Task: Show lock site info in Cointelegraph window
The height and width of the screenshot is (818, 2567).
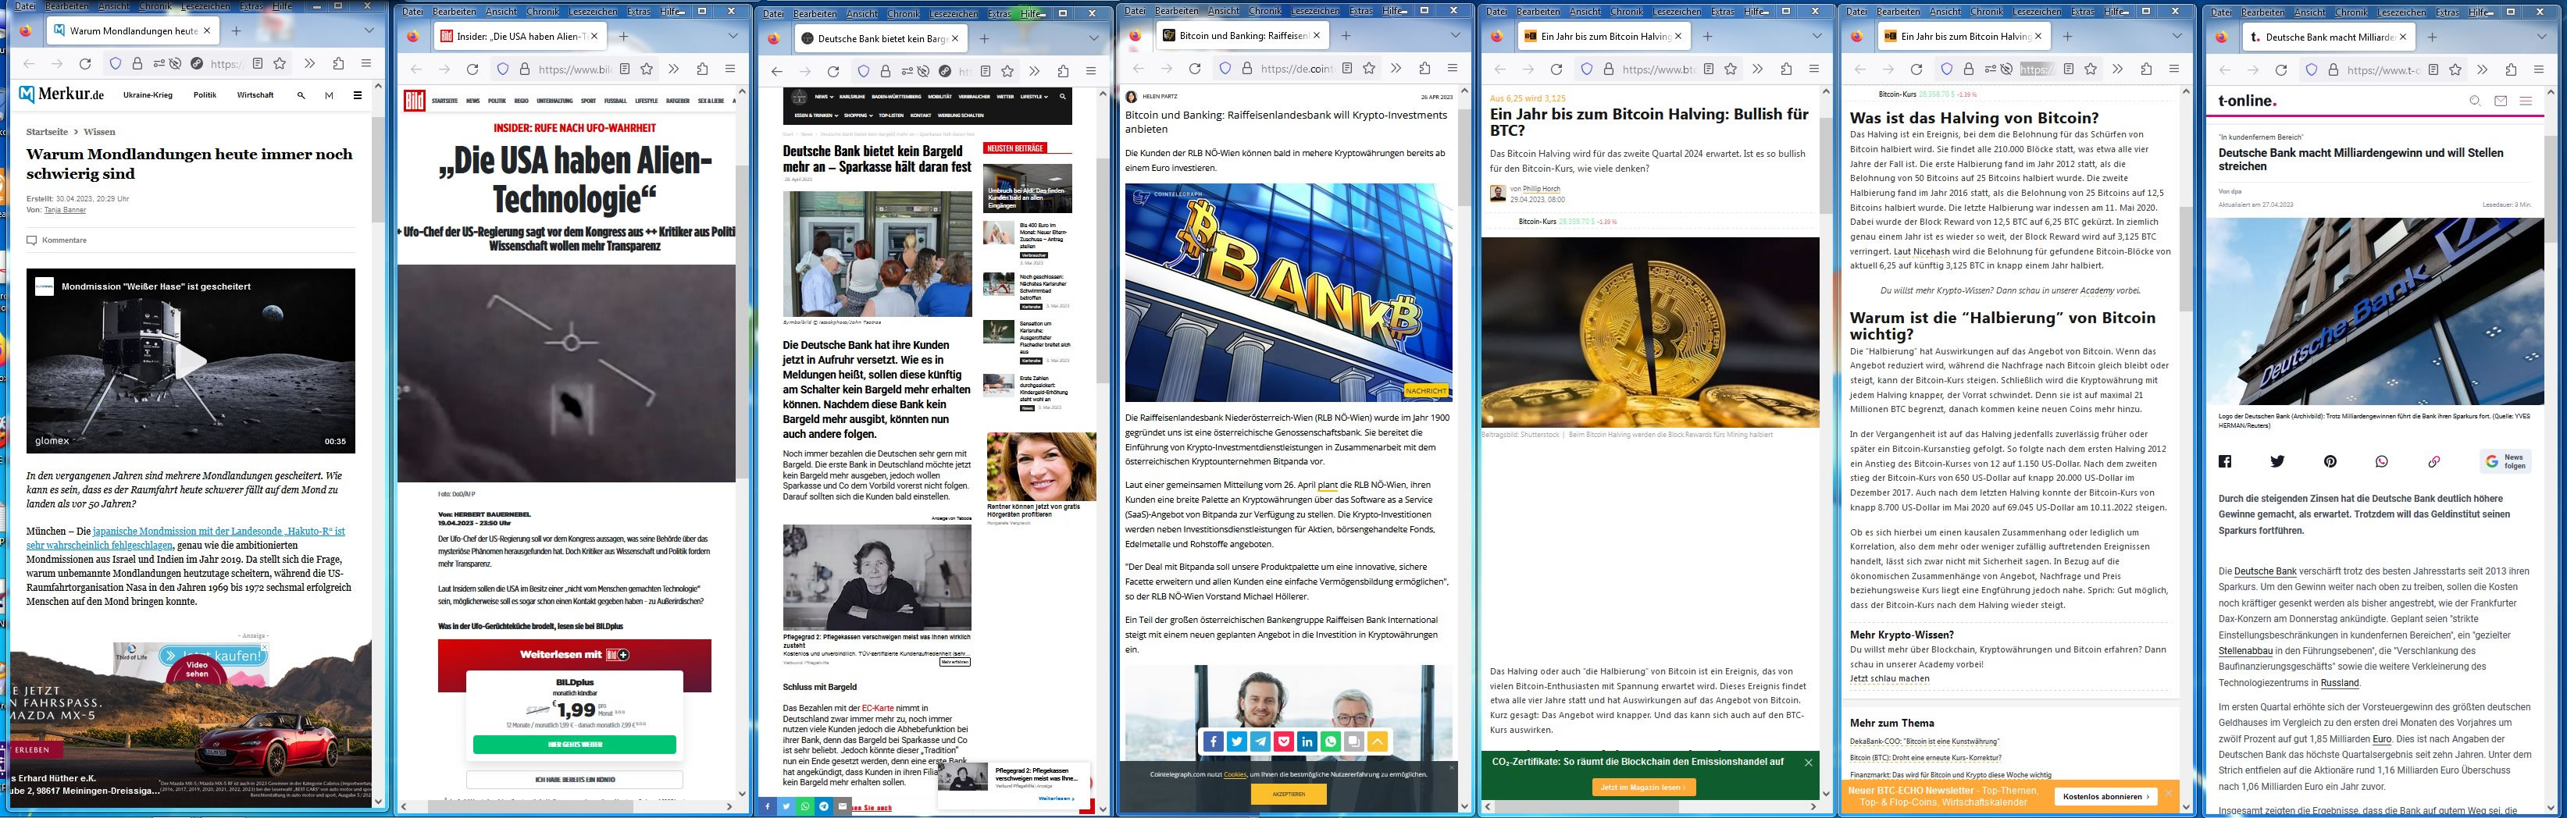Action: 1246,69
